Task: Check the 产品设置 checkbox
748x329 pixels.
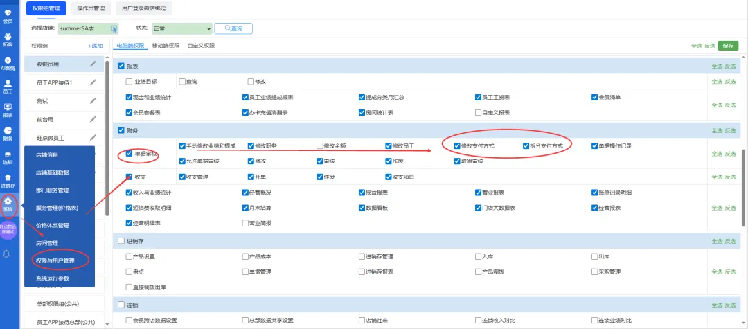Action: click(129, 256)
